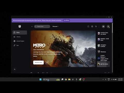Click the Epic Games Launcher taskbar icon
This screenshot has width=124, height=93.
76,80
